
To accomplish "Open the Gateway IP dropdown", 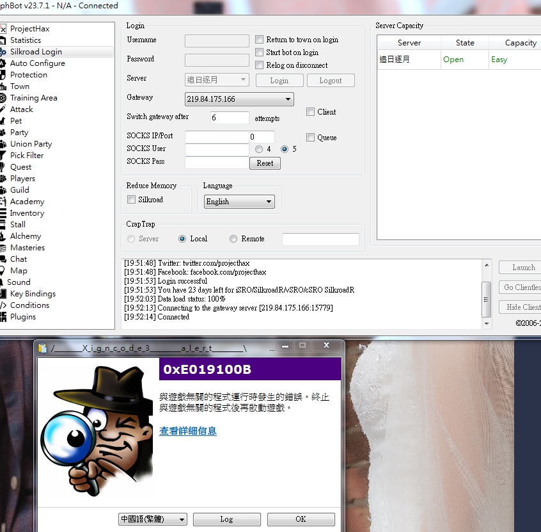I will point(288,99).
